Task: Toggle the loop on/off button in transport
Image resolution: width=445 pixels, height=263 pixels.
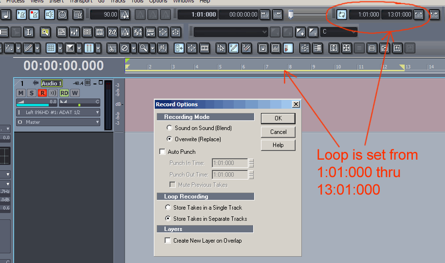Action: click(x=341, y=15)
